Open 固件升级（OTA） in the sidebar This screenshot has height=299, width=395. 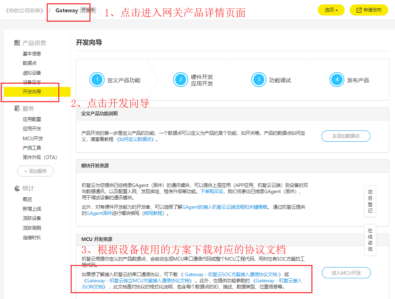pyautogui.click(x=40, y=157)
